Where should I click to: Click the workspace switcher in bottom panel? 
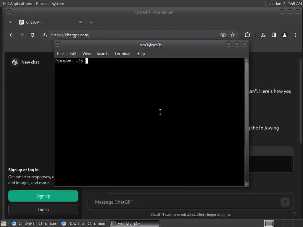pos(269,223)
